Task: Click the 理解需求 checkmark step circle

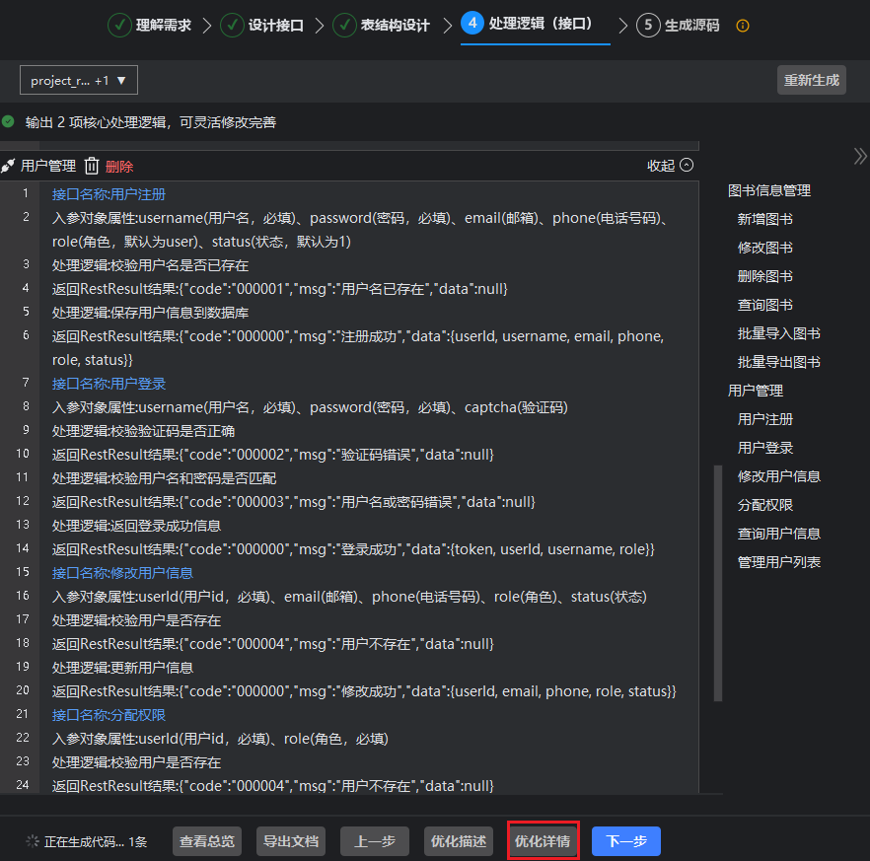Action: [x=119, y=26]
